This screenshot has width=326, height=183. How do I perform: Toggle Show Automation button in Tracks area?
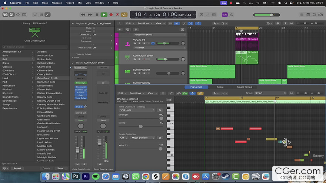click(x=184, y=23)
